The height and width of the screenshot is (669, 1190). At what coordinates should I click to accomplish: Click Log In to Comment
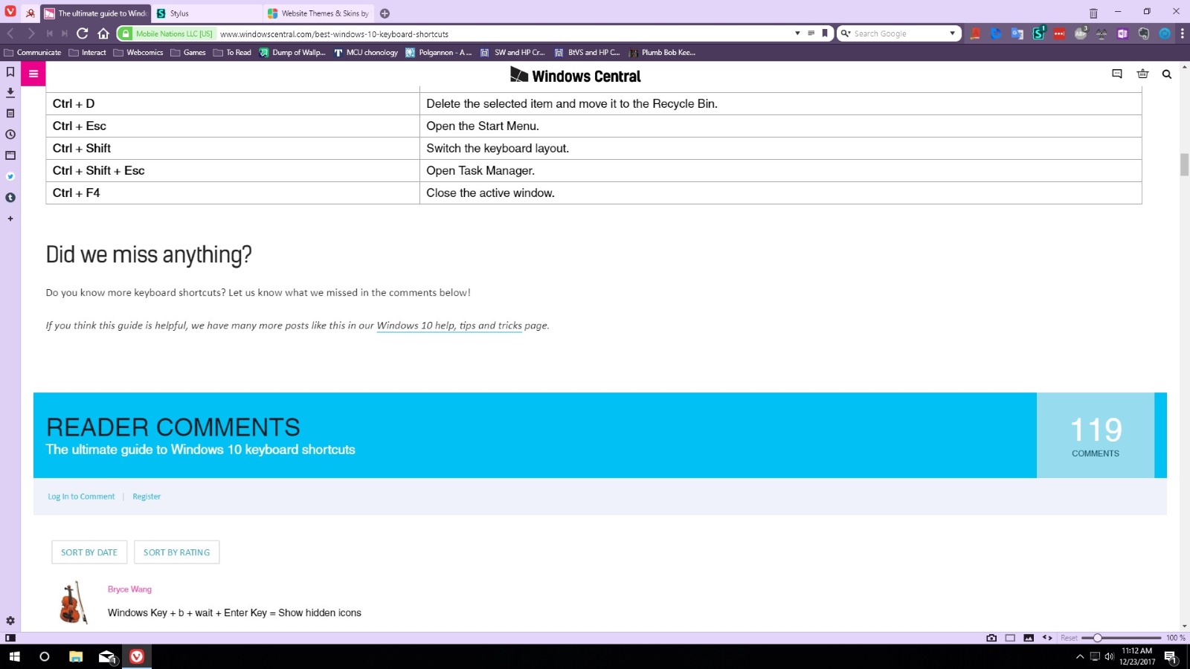tap(81, 497)
